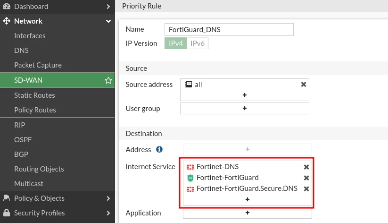Click the address list icon beside all
The image size is (388, 223).
click(189, 85)
